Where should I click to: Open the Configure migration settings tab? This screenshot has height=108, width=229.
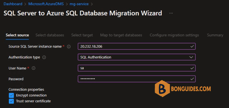[x=174, y=35]
